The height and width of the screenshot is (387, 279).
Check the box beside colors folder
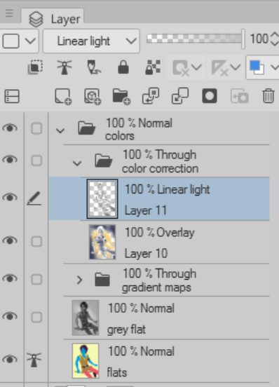point(36,128)
